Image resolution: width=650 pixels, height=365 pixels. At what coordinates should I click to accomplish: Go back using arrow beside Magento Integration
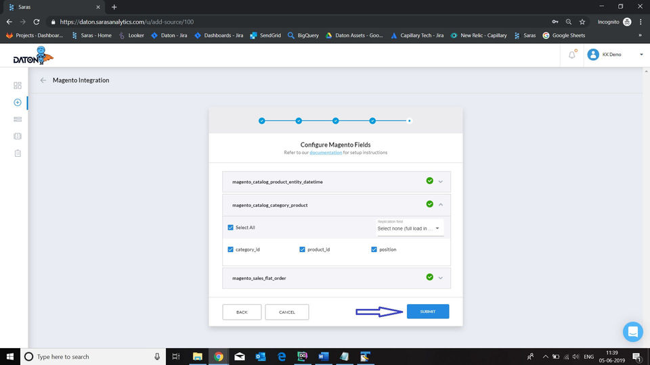click(43, 80)
